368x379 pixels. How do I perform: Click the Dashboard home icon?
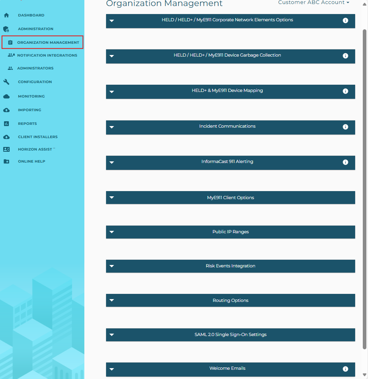pyautogui.click(x=6, y=15)
